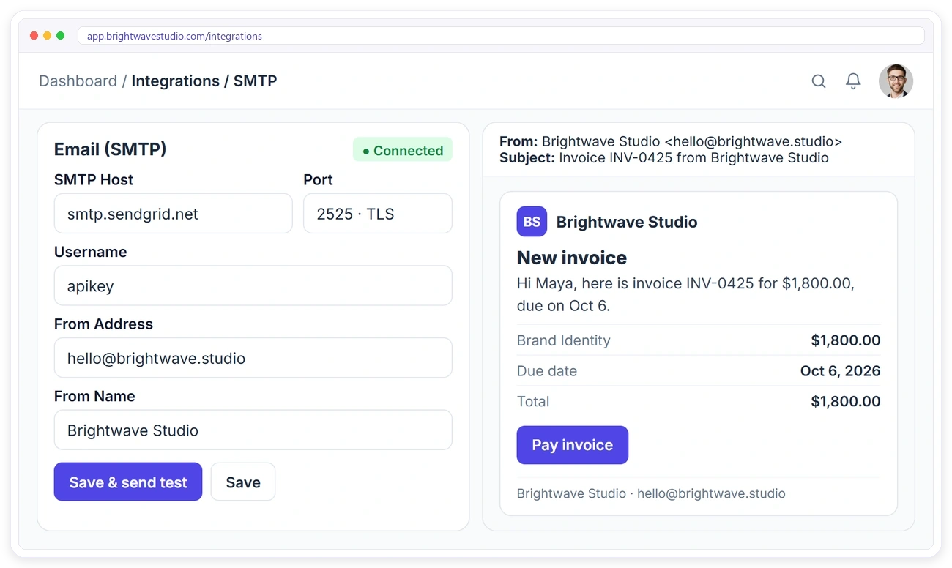Click the Total row label

[x=533, y=401]
